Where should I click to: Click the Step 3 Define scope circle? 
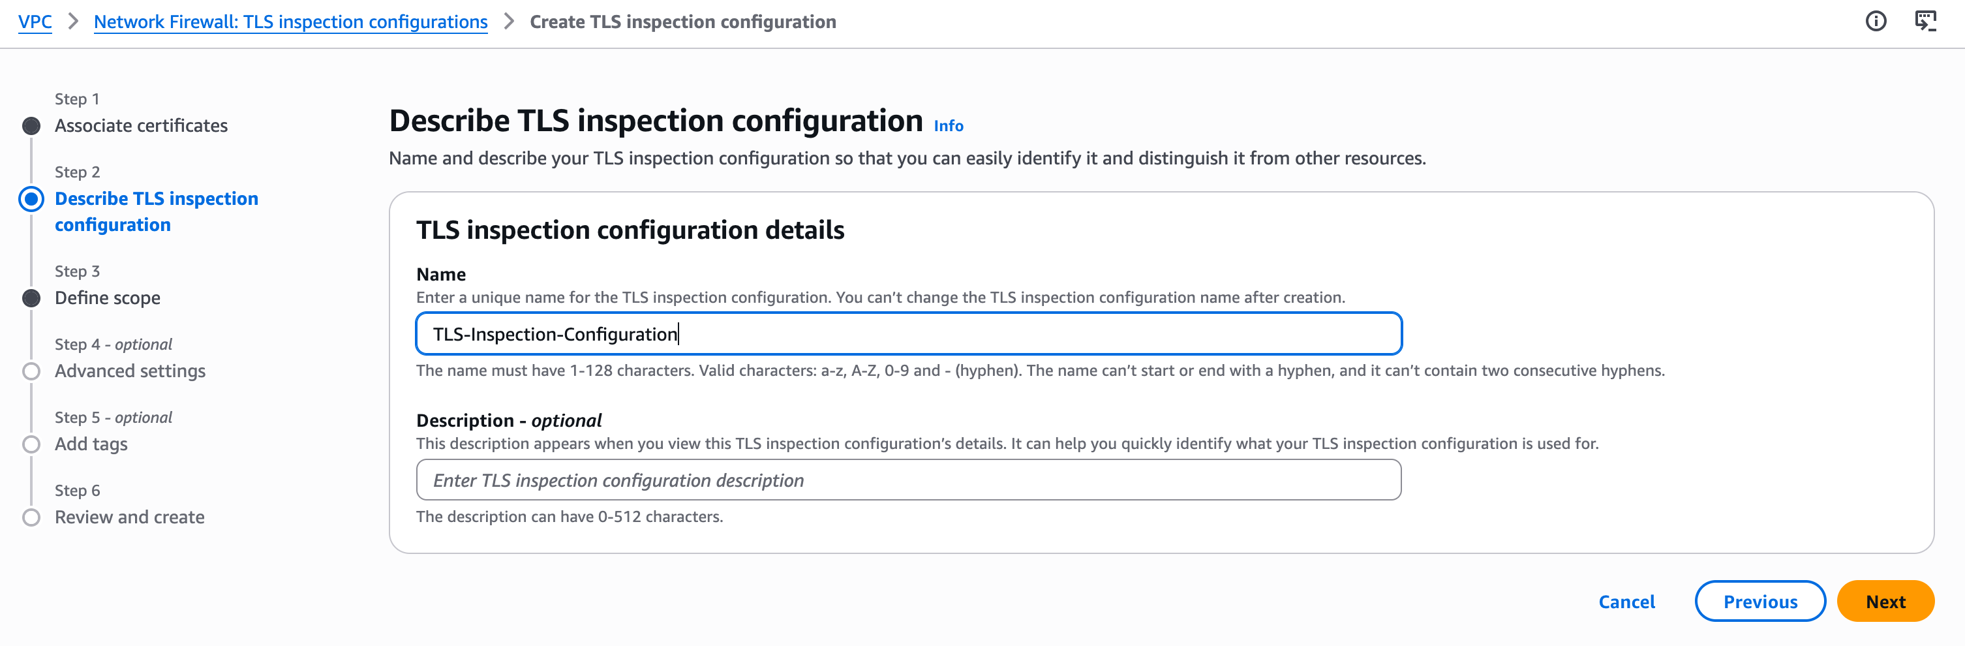coord(31,298)
